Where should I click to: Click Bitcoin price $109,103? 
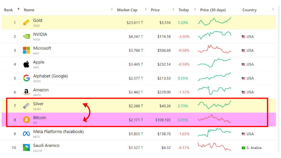click(x=163, y=120)
